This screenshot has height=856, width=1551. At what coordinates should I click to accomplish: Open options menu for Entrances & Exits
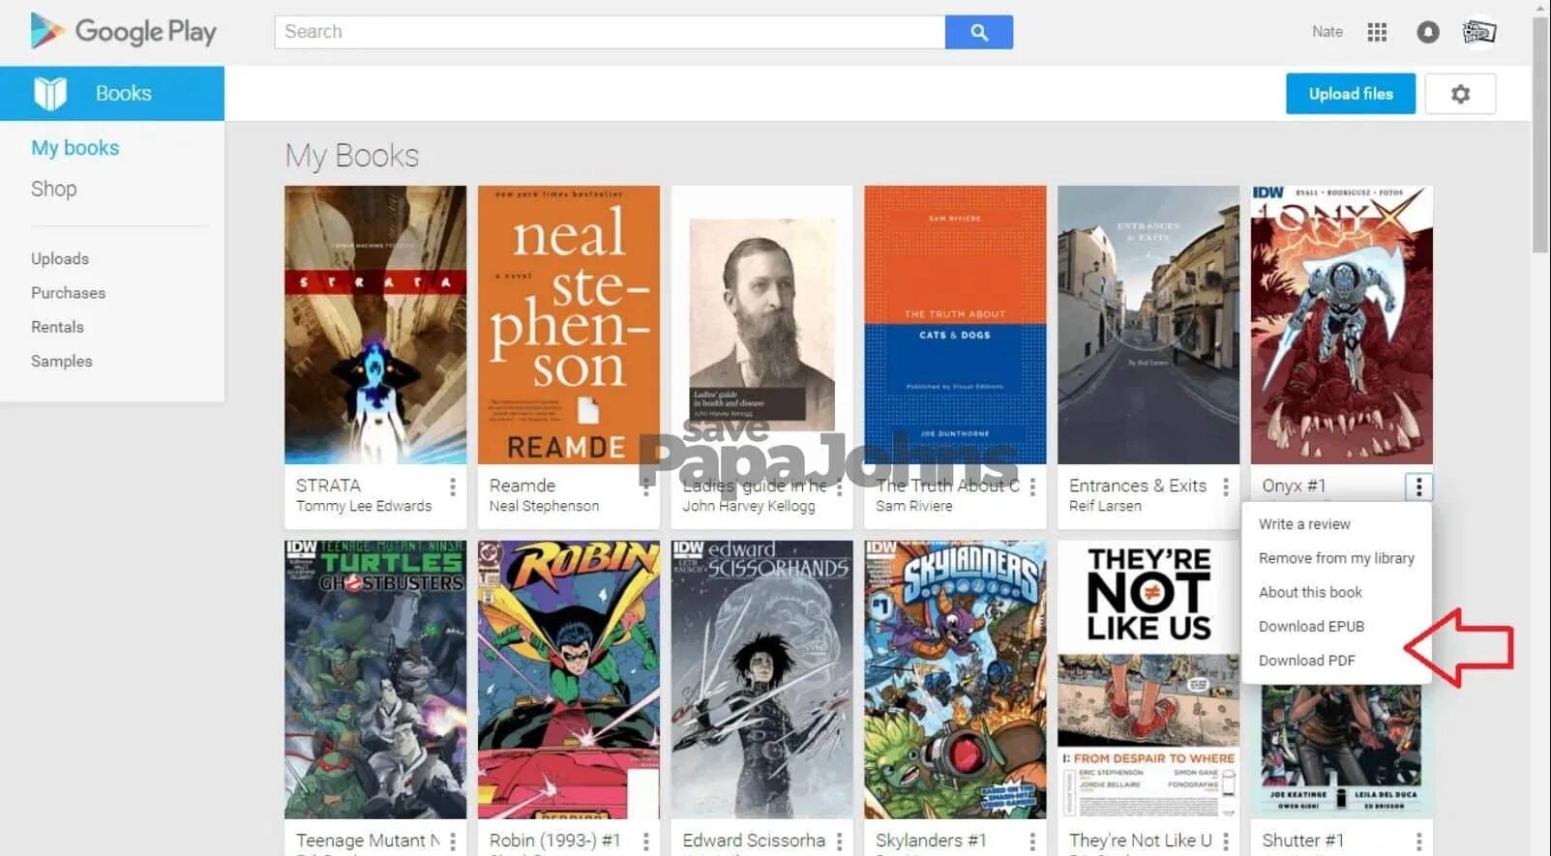[x=1226, y=487]
